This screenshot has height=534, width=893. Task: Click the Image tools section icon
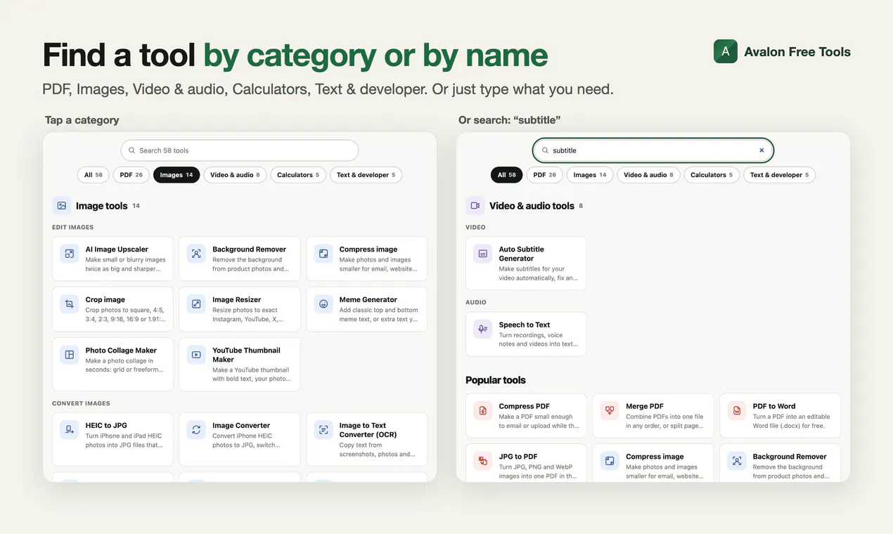coord(62,206)
